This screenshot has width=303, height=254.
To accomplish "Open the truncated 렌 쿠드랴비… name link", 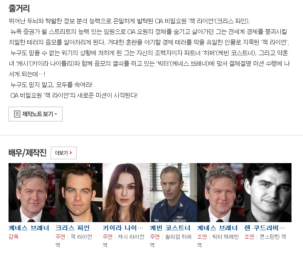I will pos(264,228).
